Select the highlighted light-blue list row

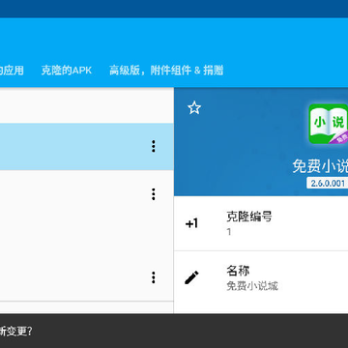(87, 147)
